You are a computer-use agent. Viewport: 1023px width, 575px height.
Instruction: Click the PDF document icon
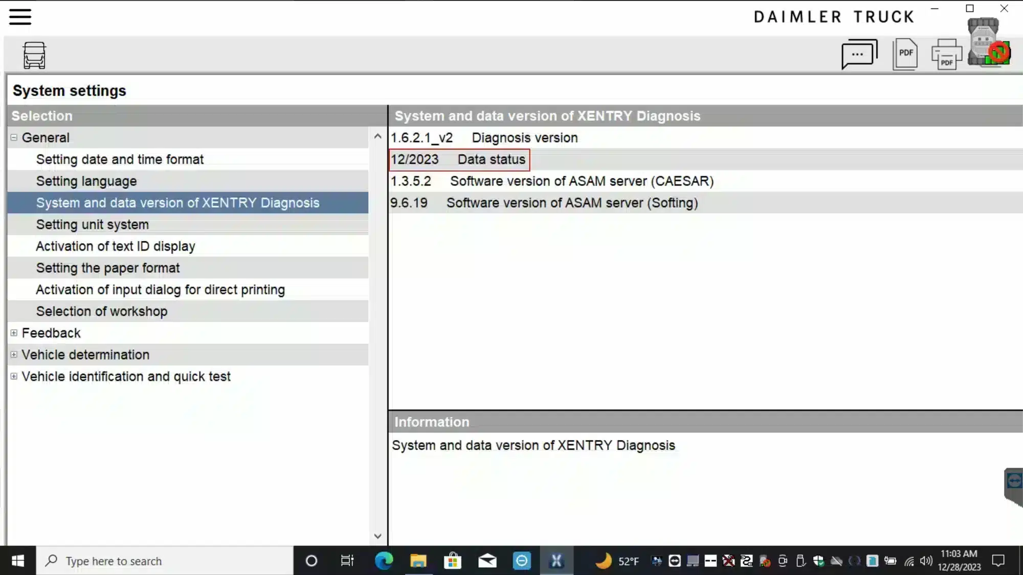tap(905, 54)
